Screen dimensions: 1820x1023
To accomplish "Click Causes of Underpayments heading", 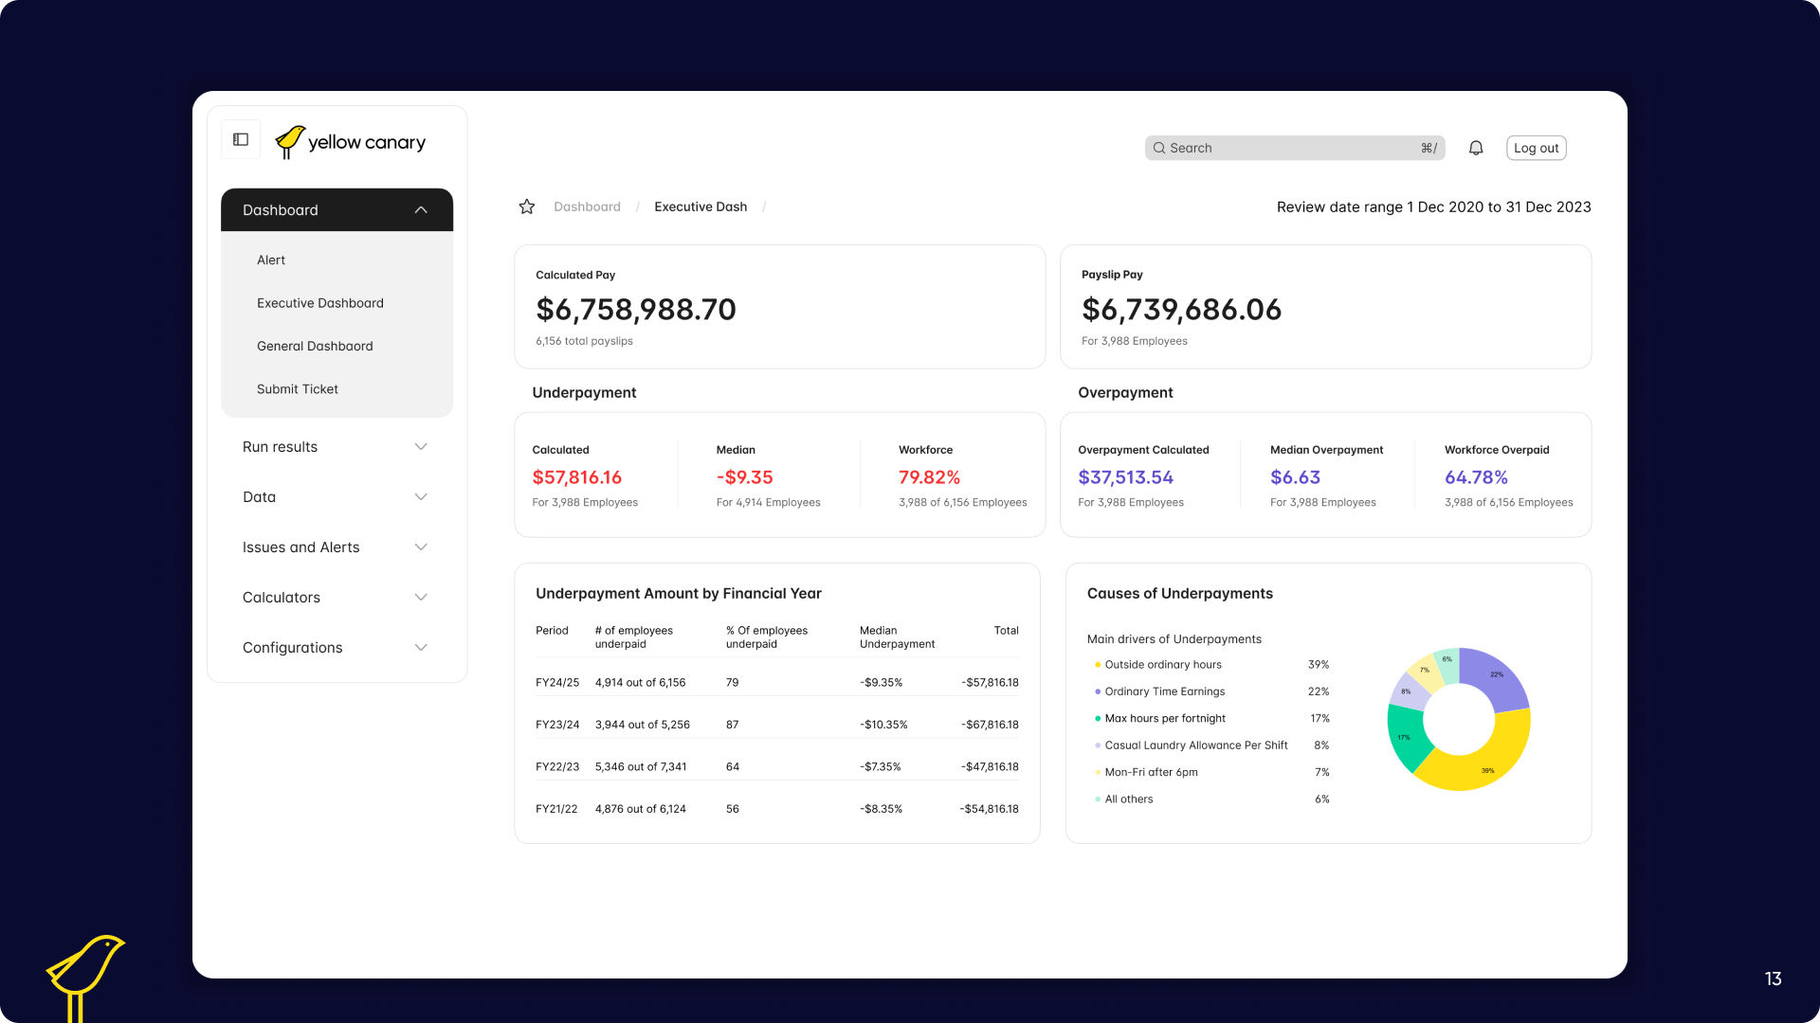I will point(1179,594).
